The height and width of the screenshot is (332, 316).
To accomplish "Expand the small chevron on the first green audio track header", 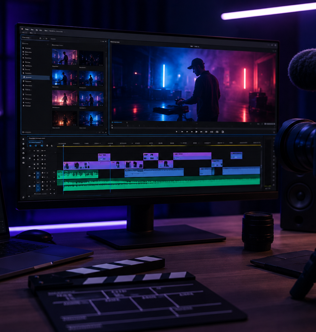I will point(54,172).
